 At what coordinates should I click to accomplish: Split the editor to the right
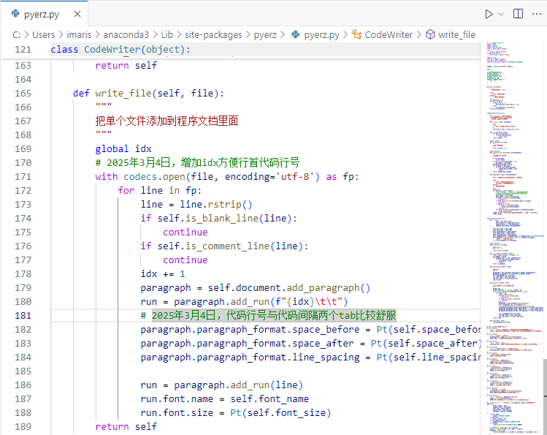518,14
